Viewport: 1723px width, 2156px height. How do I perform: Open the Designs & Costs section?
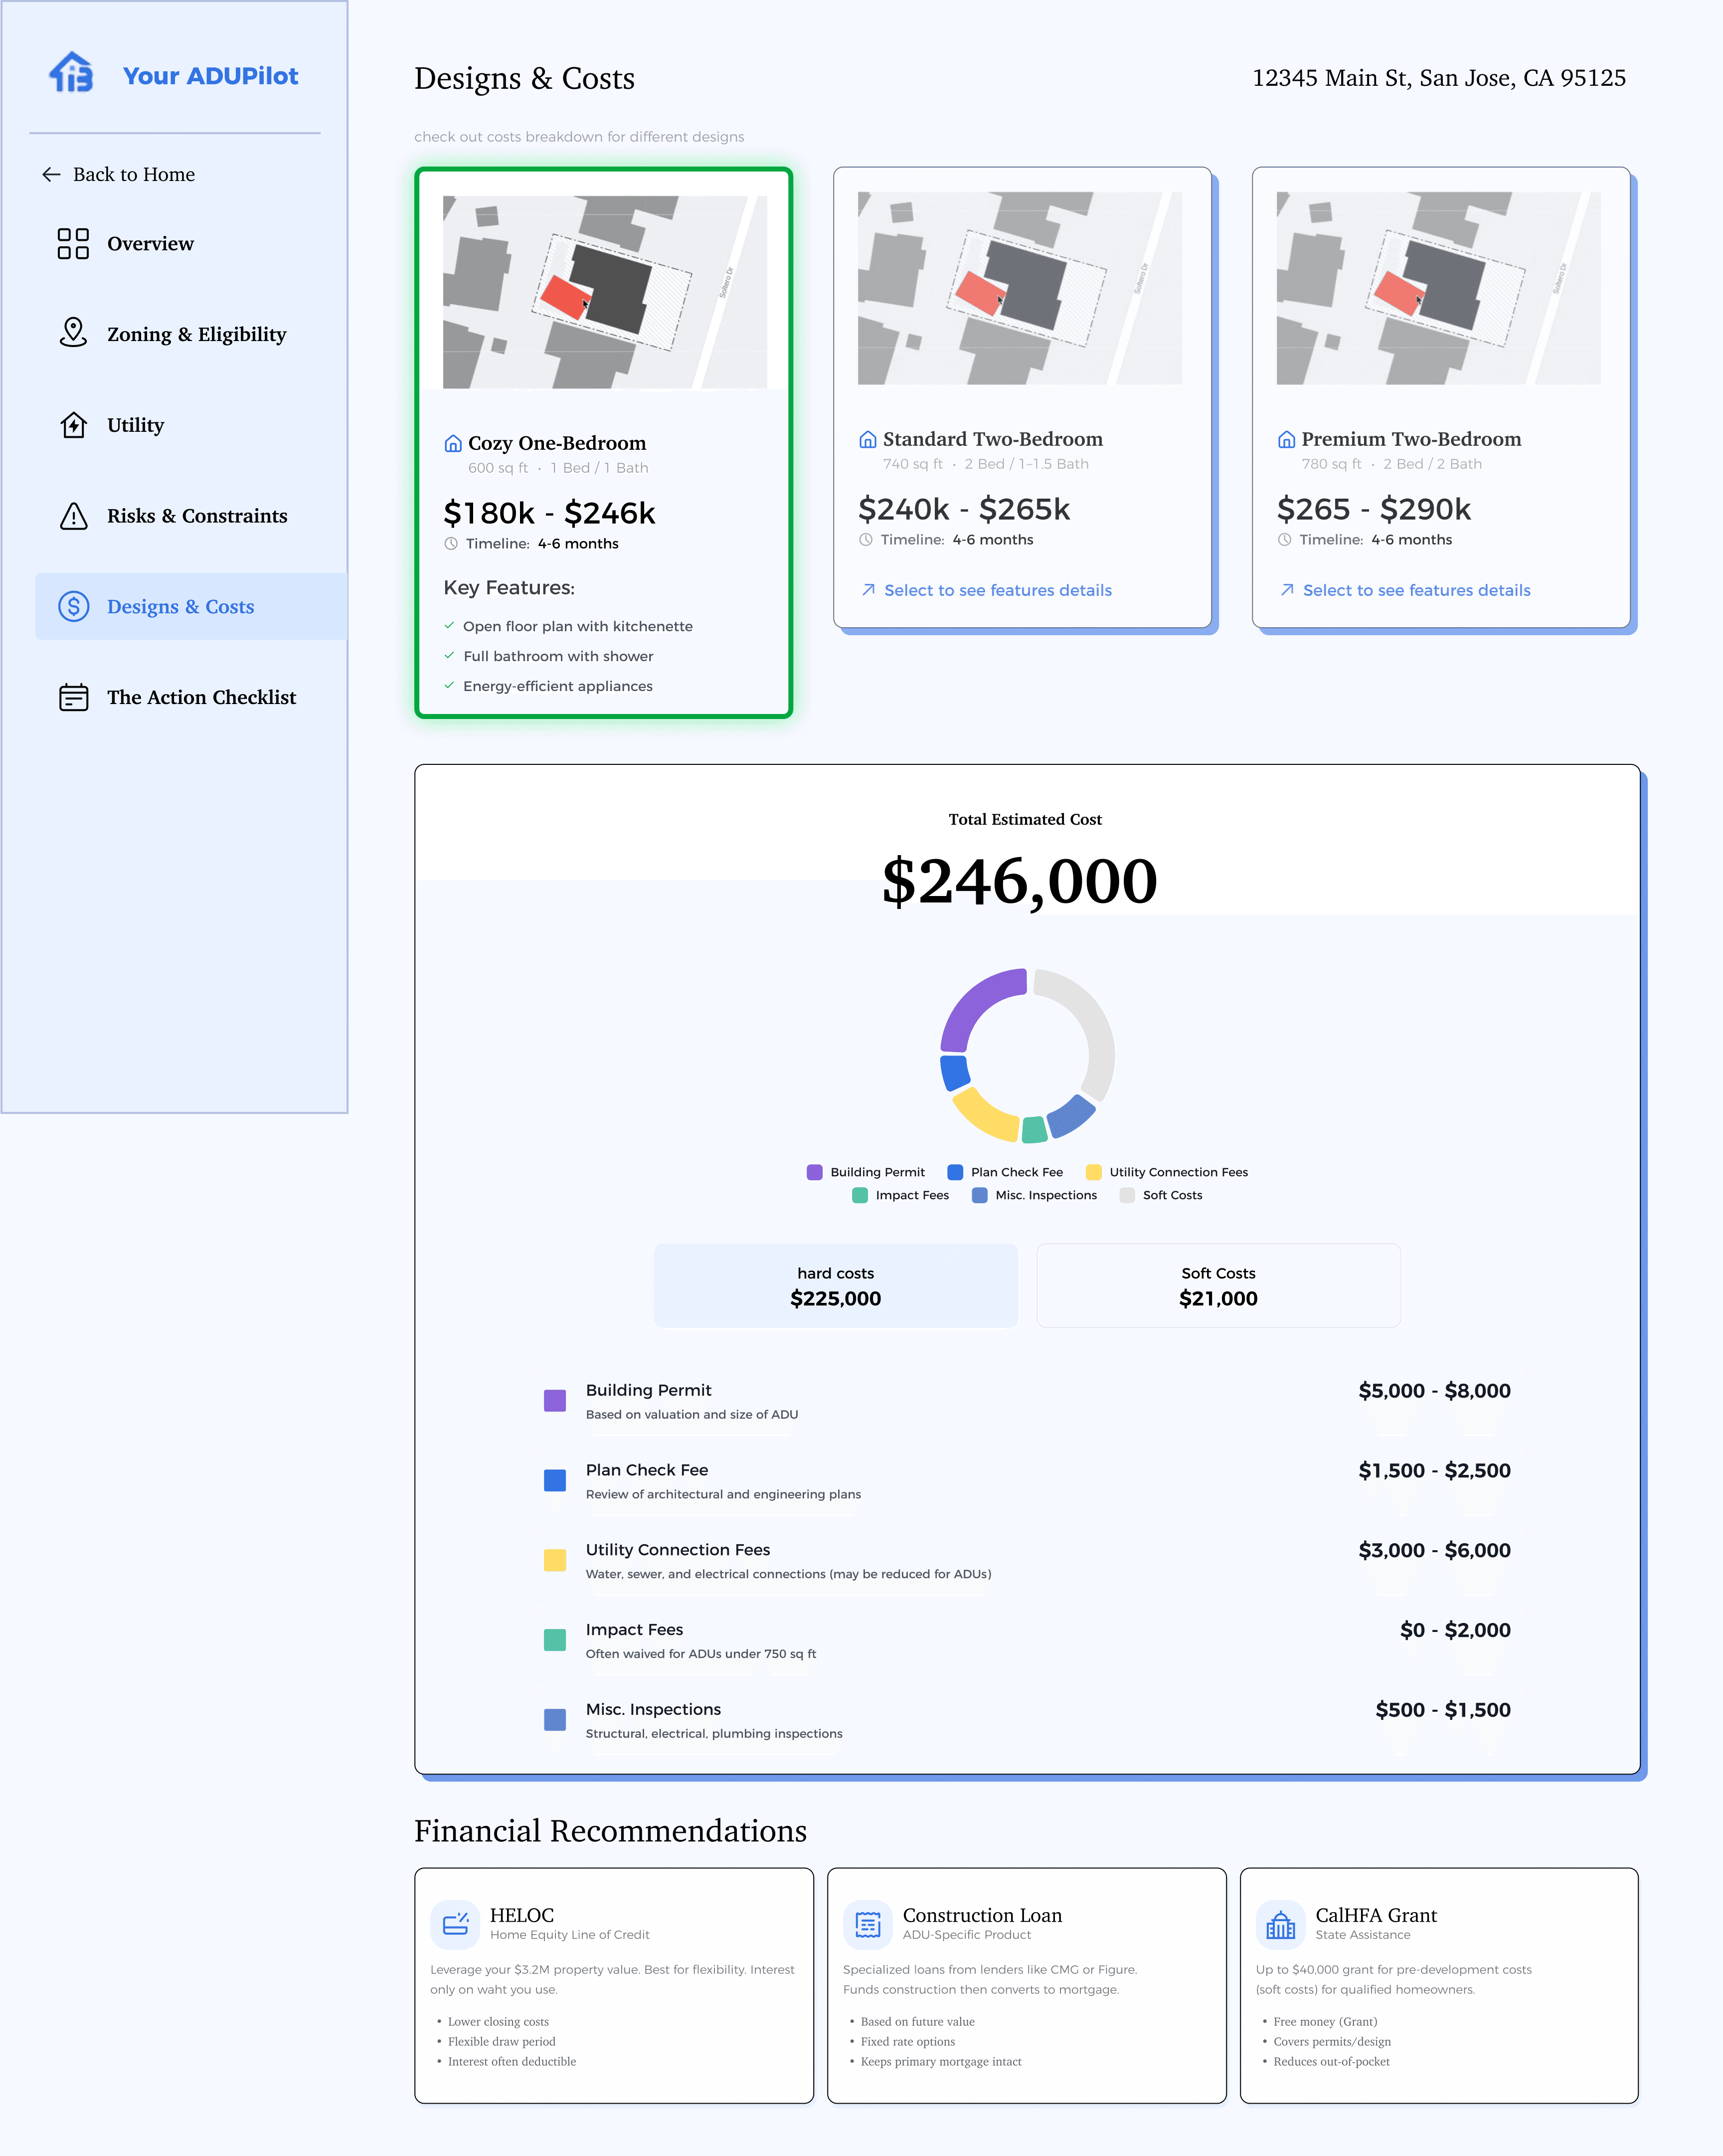[x=180, y=606]
